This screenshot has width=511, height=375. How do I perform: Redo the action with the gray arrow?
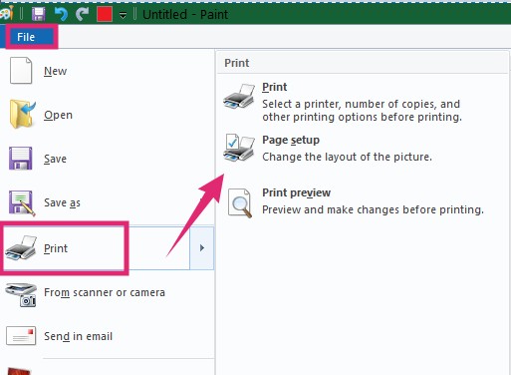(x=83, y=14)
